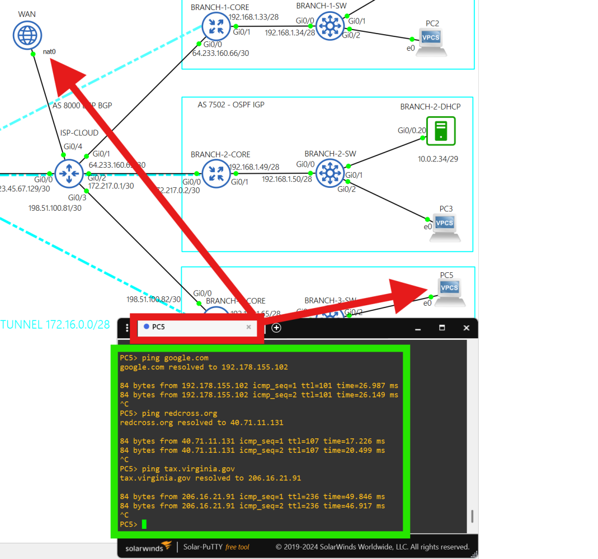Click the BRANCH-2-DHCP server icon

[440, 131]
